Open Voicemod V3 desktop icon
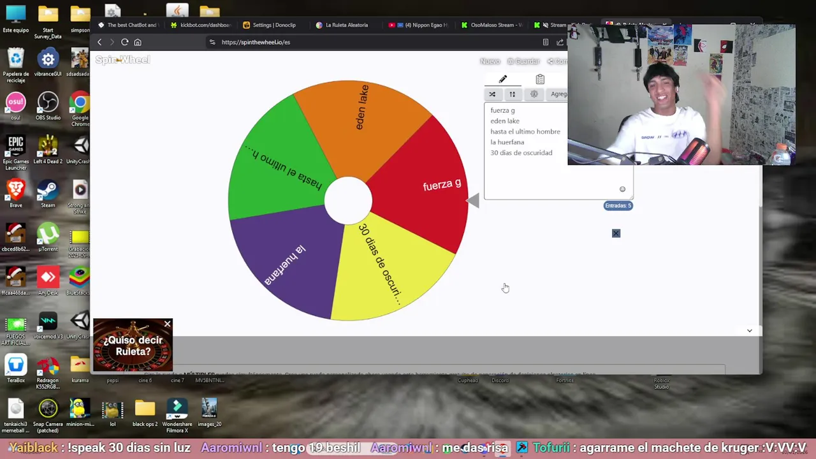This screenshot has width=816, height=459. click(48, 325)
